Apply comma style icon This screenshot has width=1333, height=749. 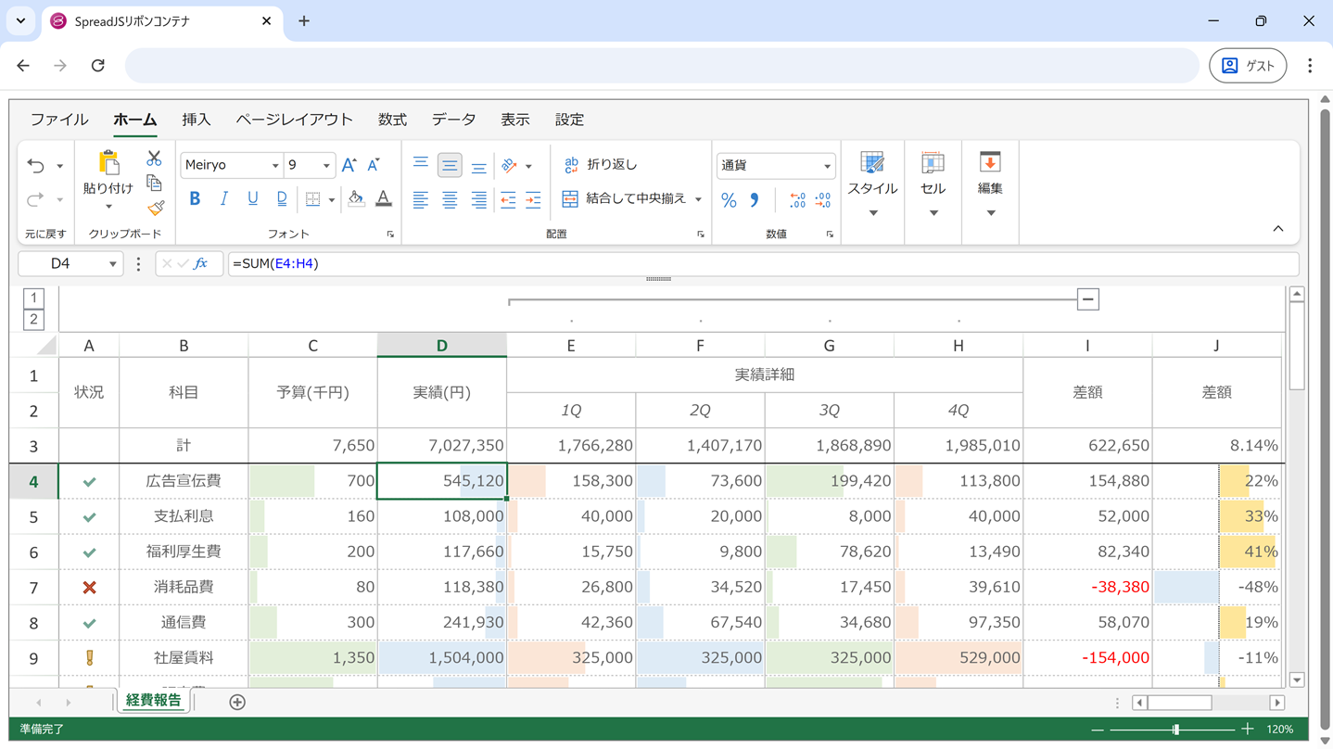click(x=755, y=200)
